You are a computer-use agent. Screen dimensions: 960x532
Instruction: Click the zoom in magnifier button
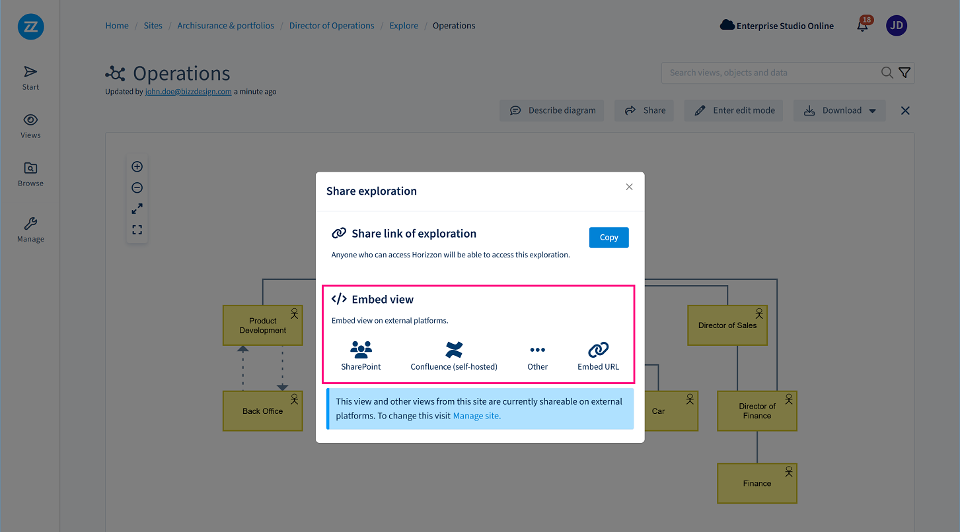pos(137,167)
